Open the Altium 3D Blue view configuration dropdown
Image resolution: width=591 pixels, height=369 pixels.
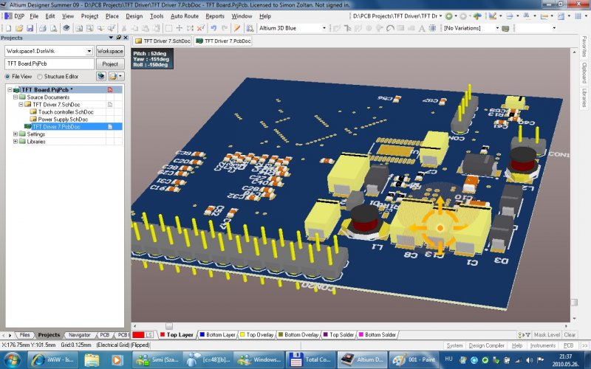coord(324,28)
